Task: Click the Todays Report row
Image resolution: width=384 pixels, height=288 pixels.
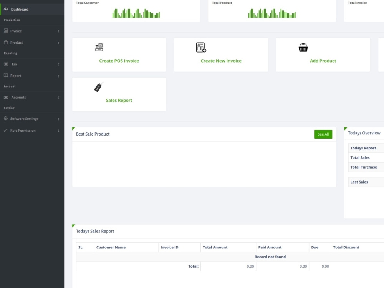Action: pos(366,148)
